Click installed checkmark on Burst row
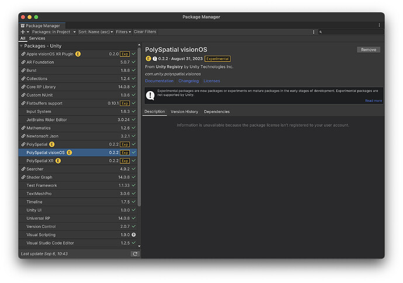This screenshot has width=403, height=283. click(134, 70)
